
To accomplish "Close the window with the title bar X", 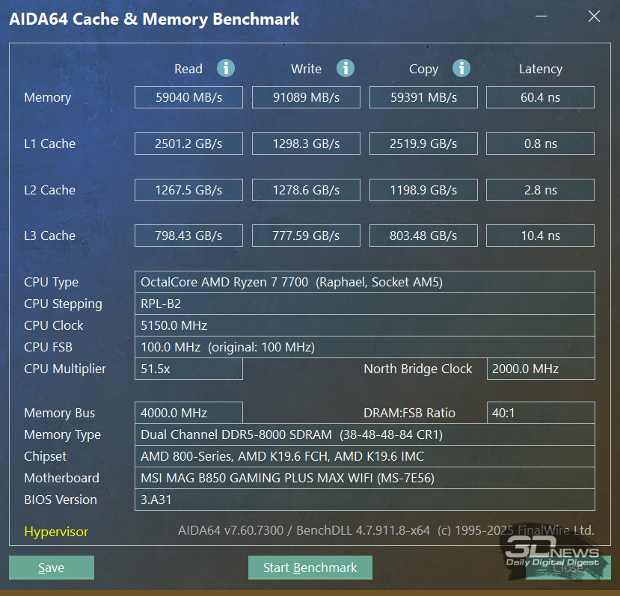I will (594, 17).
